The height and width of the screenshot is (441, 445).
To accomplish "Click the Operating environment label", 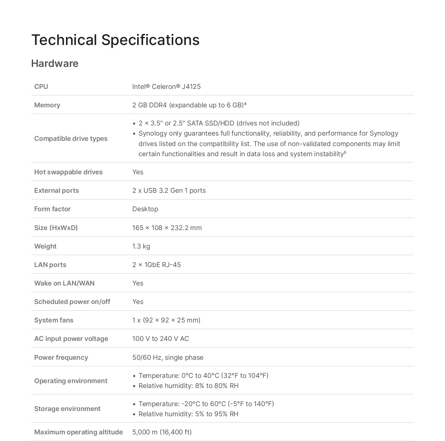I will coord(71,381).
